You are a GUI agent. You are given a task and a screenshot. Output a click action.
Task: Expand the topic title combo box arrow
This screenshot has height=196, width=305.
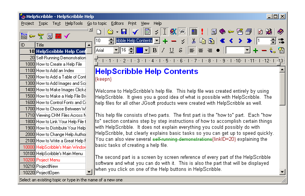[157, 41]
